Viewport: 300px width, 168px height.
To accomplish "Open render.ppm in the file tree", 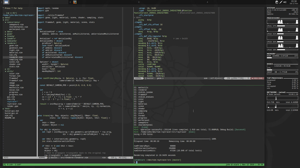I will tap(13, 106).
